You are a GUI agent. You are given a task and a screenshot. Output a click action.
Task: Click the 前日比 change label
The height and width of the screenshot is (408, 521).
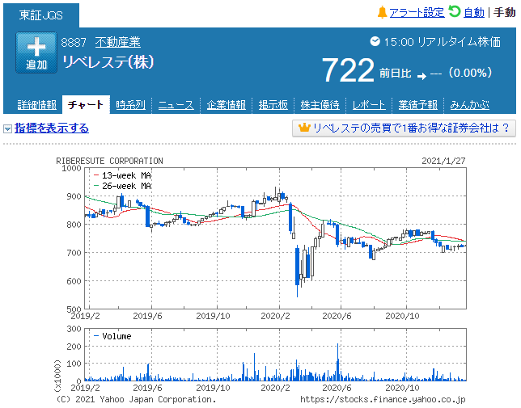396,73
